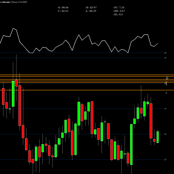This screenshot has width=174, height=174.
Task: Click the level label '2' below the orange lines
Action: [166, 93]
